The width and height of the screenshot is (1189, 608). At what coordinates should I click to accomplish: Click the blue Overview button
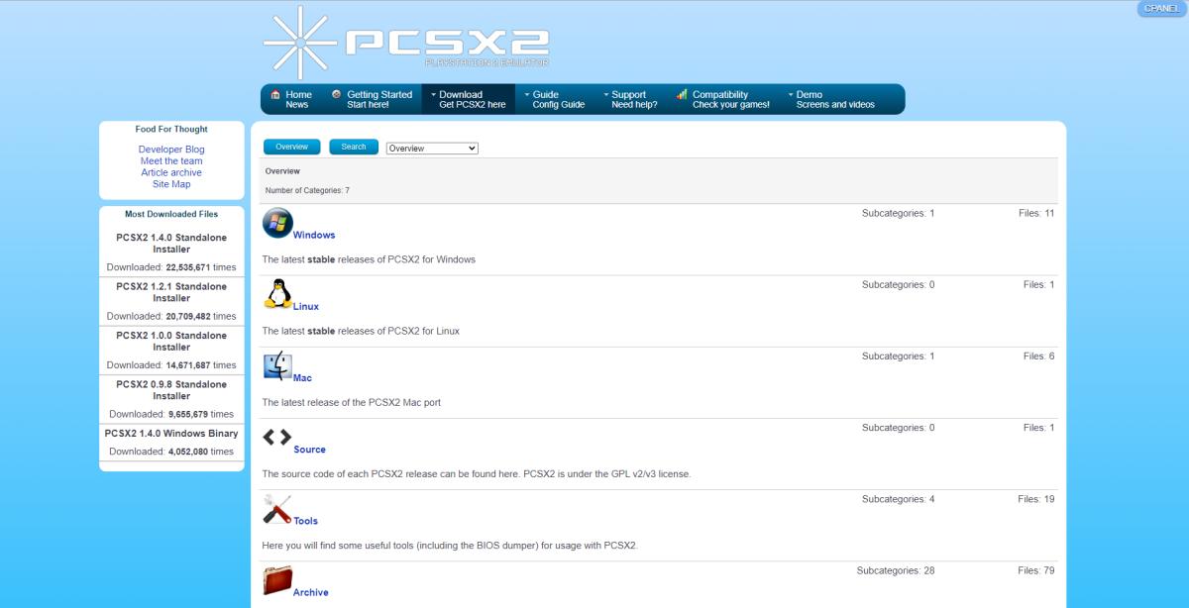coord(292,147)
